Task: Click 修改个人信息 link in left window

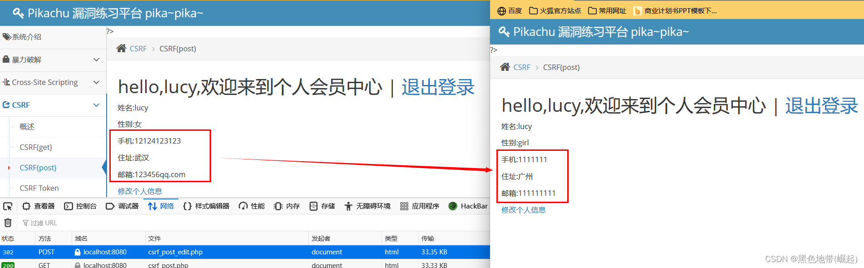Action: click(140, 191)
